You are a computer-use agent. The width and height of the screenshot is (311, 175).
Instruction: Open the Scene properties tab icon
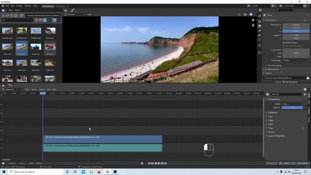coord(259,35)
